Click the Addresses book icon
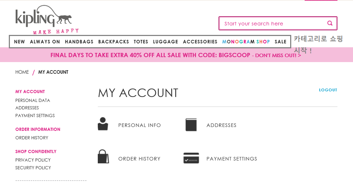Screen dimensions: 353x188 [191, 125]
